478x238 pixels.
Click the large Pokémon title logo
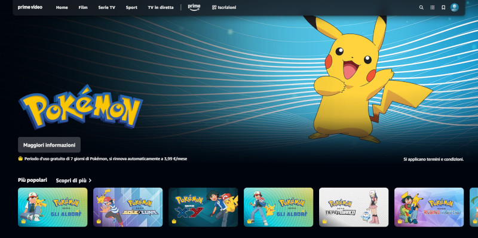[x=81, y=107]
